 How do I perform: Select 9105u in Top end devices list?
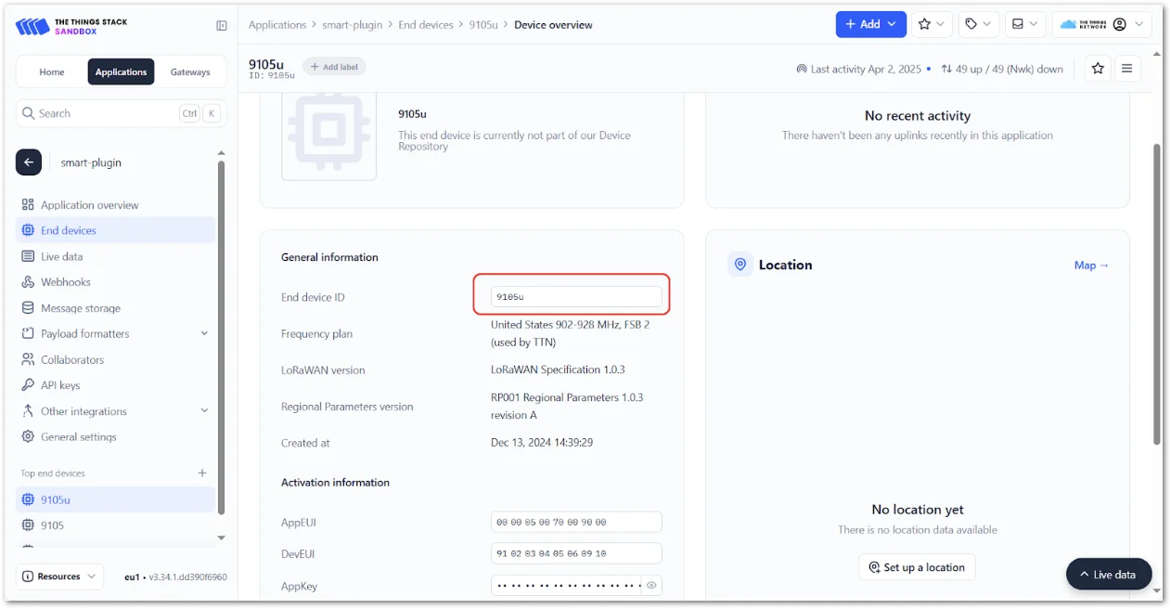[x=115, y=499]
